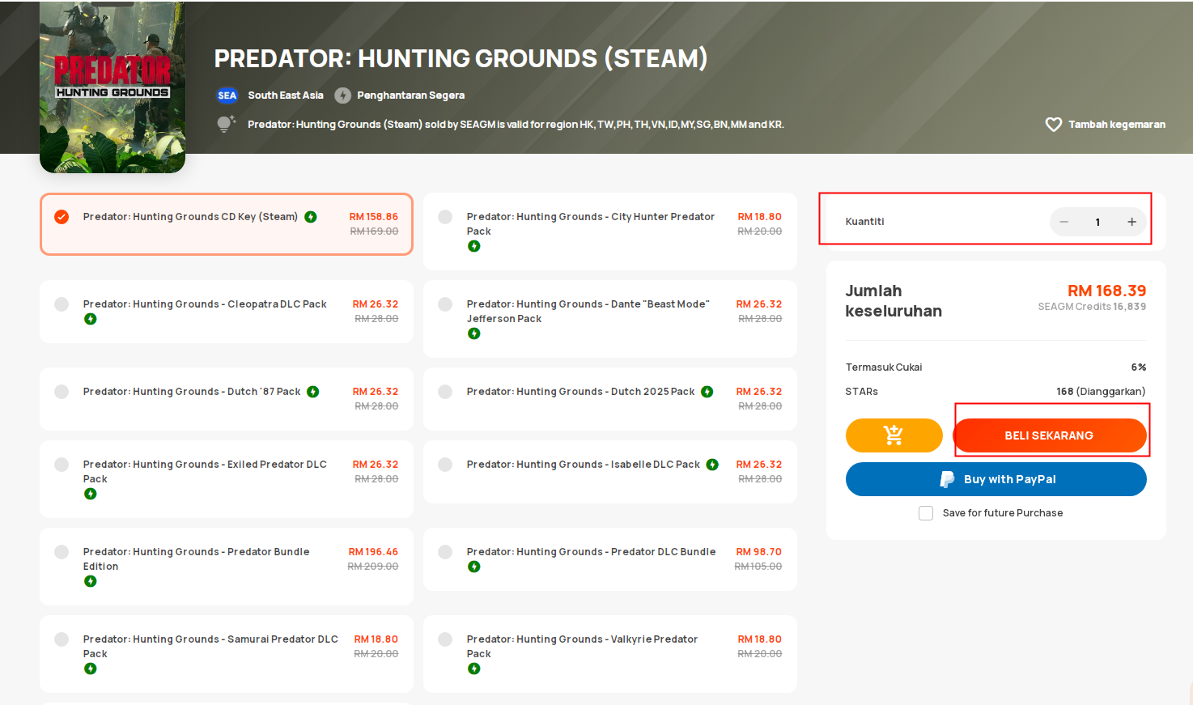Screen dimensions: 1193x705
Task: Select the Dutch 2025 Pack radio
Action: (445, 392)
